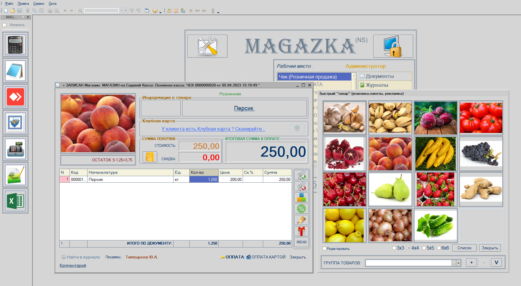Click the toolbar calculator icon
The height and width of the screenshot is (286, 521).
click(x=169, y=11)
